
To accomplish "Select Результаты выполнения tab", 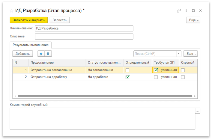I will tap(31, 45).
